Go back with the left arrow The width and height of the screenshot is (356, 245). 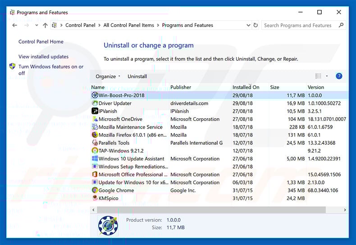coord(15,25)
